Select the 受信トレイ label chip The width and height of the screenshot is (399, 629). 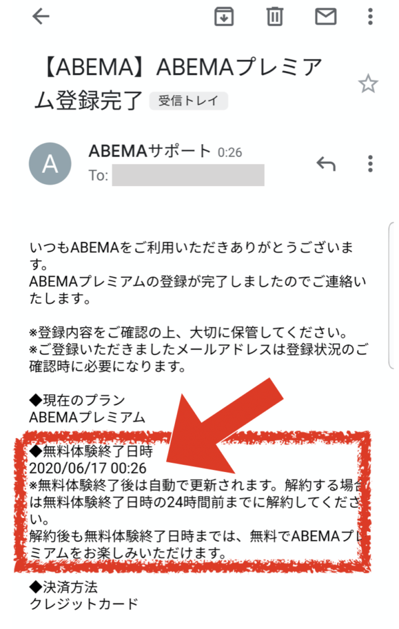[188, 100]
